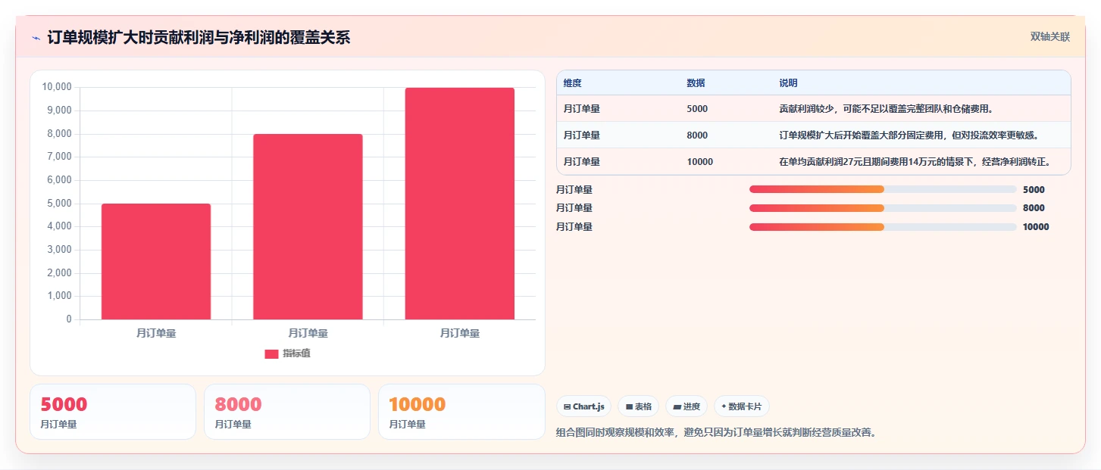Image resolution: width=1101 pixels, height=470 pixels.
Task: Select the 进度 tag
Action: tap(687, 406)
